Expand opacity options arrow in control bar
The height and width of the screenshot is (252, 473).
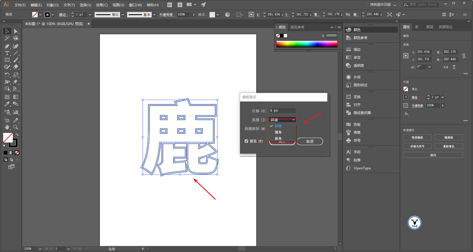[194, 15]
